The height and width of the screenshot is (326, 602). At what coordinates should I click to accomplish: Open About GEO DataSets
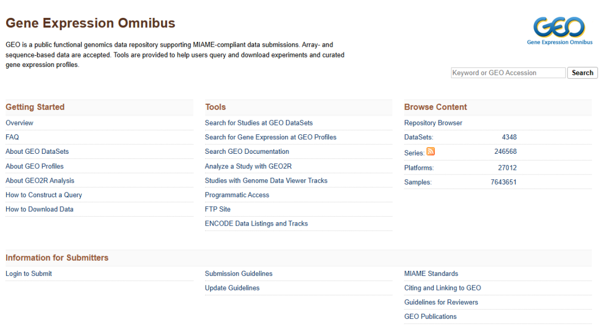click(37, 151)
